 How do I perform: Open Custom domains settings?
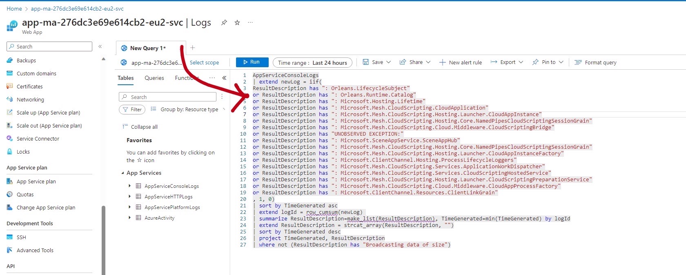click(36, 73)
